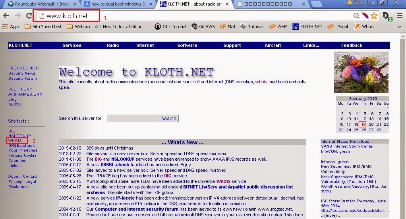Go back with the browser back arrow
Screen dimensions: 406x219
(x=6, y=16)
